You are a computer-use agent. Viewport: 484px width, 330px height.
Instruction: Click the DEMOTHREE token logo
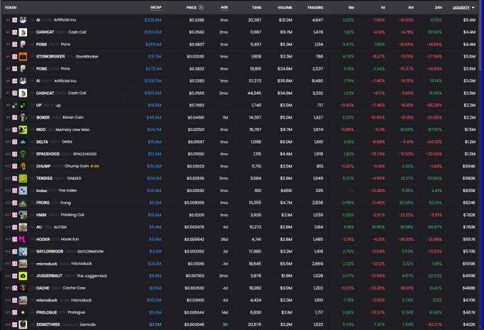[23, 324]
